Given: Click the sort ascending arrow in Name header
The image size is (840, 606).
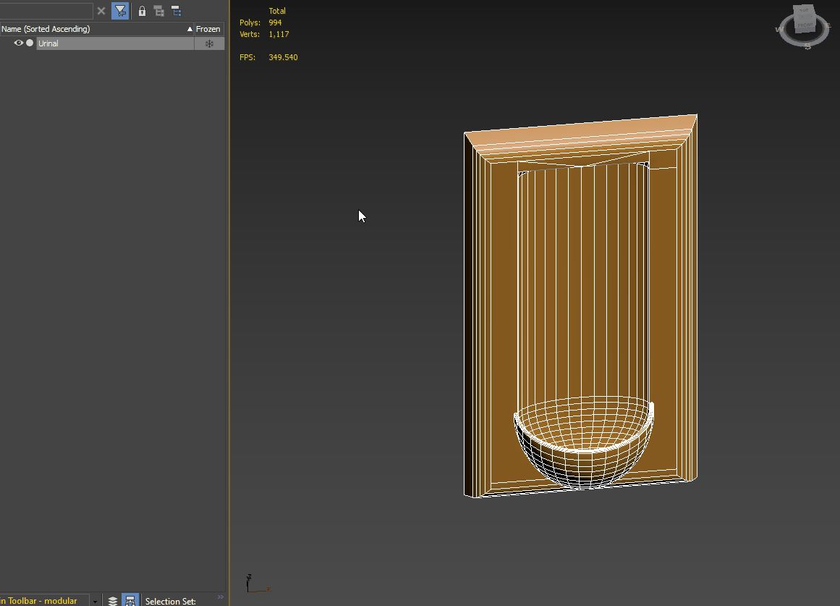Looking at the screenshot, I should point(190,29).
